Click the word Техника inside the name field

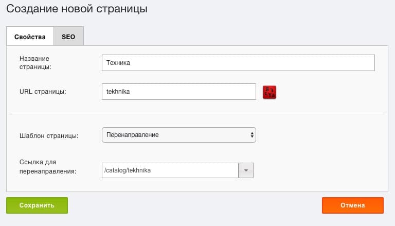click(118, 63)
